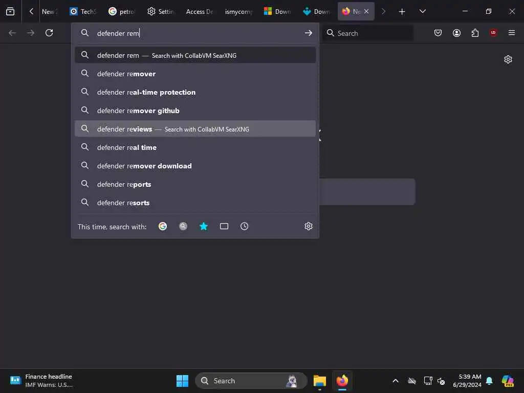Choose 'defender reviews' suggestion
This screenshot has height=393, width=524.
pyautogui.click(x=195, y=128)
